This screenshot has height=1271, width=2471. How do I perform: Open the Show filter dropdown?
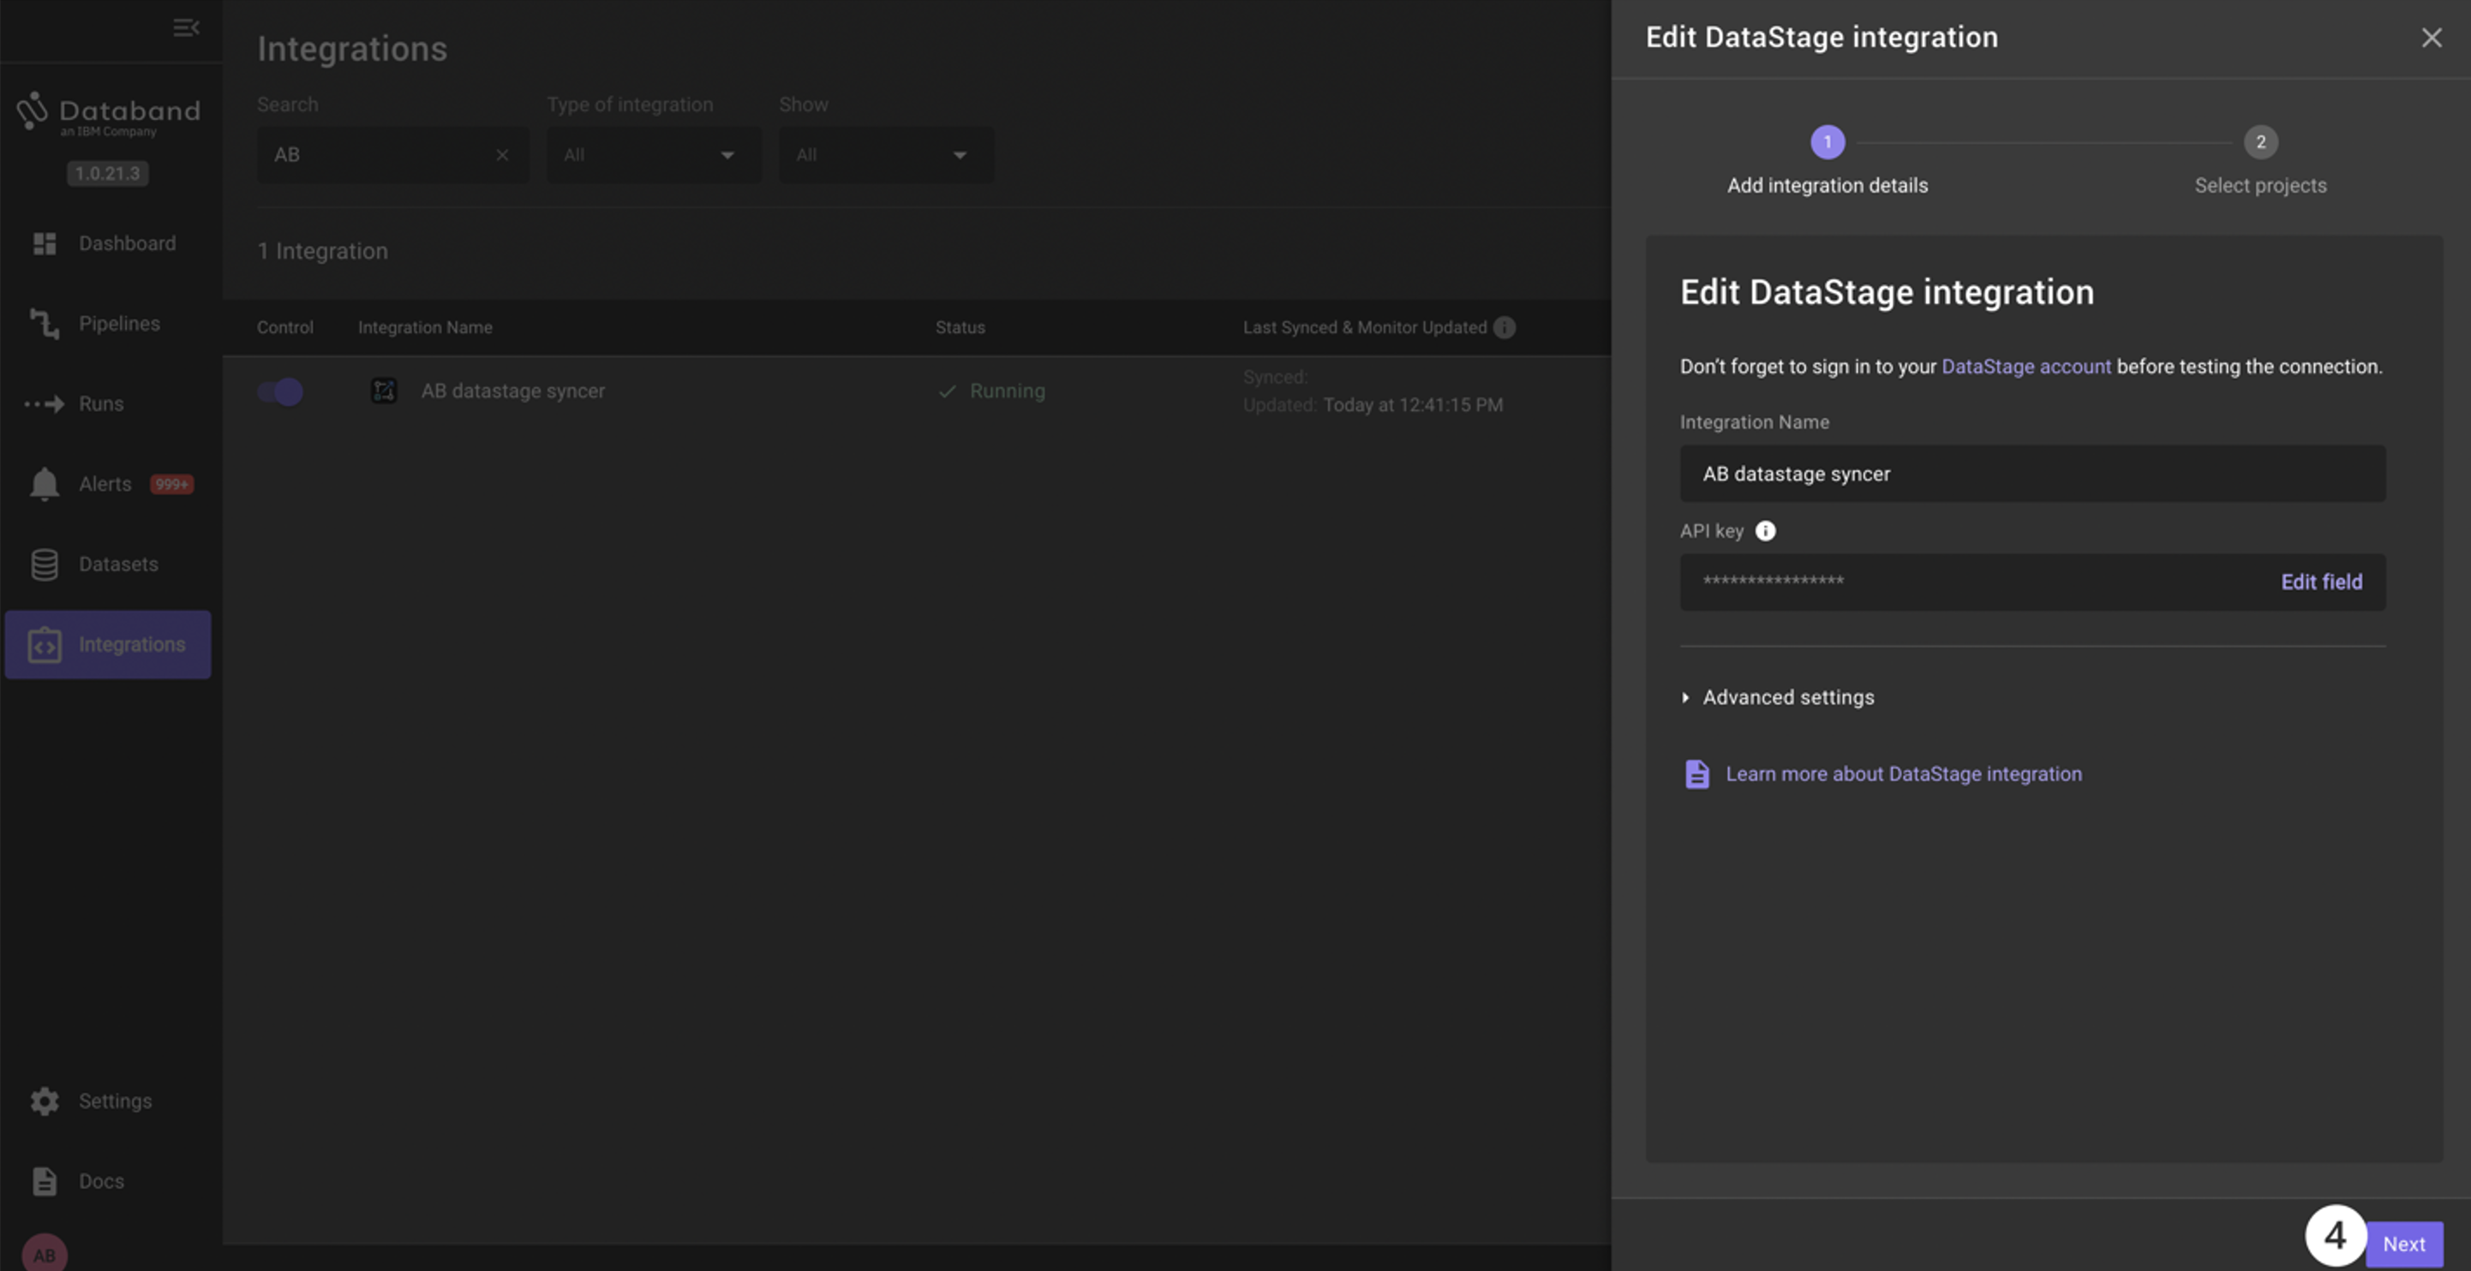click(x=885, y=155)
